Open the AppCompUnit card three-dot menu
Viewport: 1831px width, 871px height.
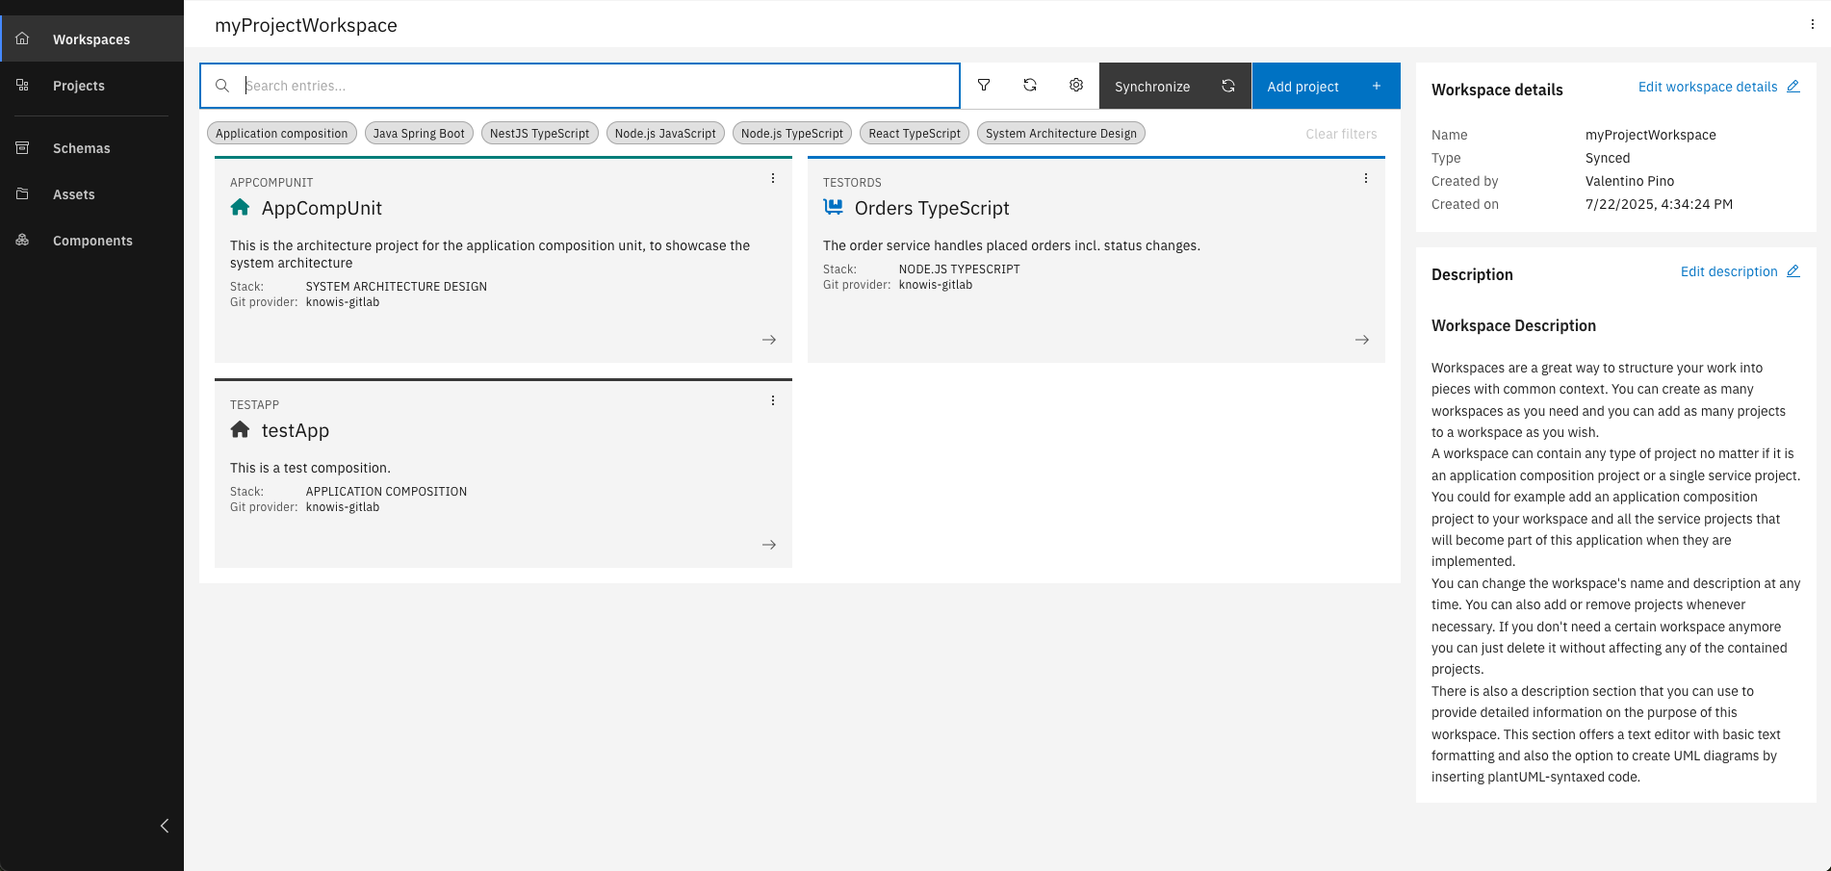click(773, 179)
